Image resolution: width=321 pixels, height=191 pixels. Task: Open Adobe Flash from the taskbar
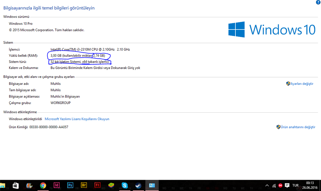[x=97, y=185]
